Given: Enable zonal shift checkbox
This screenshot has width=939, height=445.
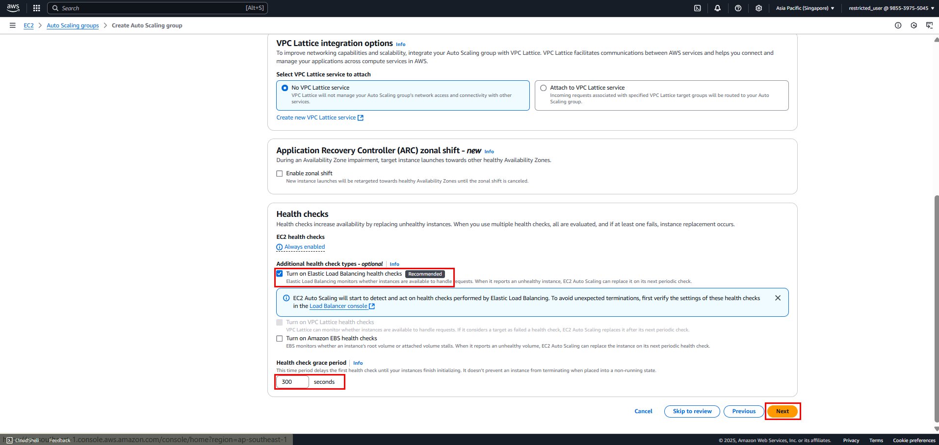Looking at the screenshot, I should pyautogui.click(x=280, y=173).
